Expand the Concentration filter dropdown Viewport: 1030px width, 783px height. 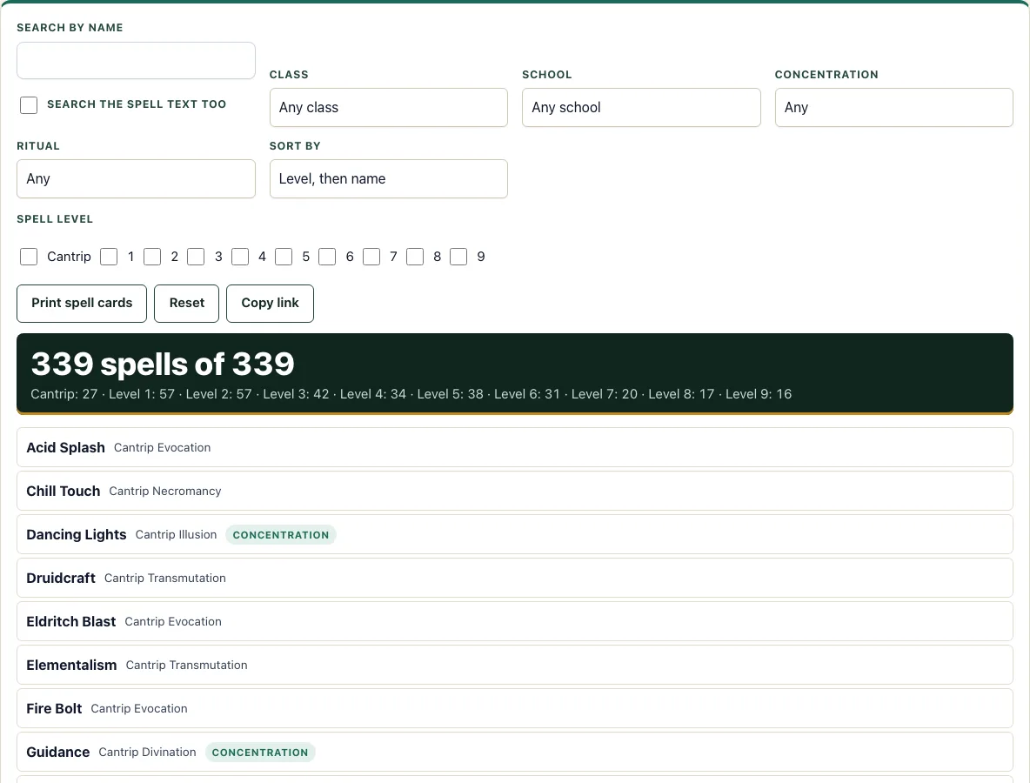point(893,108)
